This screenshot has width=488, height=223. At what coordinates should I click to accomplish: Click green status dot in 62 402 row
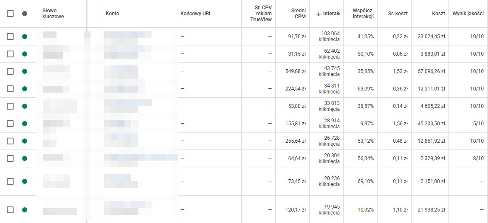click(25, 54)
